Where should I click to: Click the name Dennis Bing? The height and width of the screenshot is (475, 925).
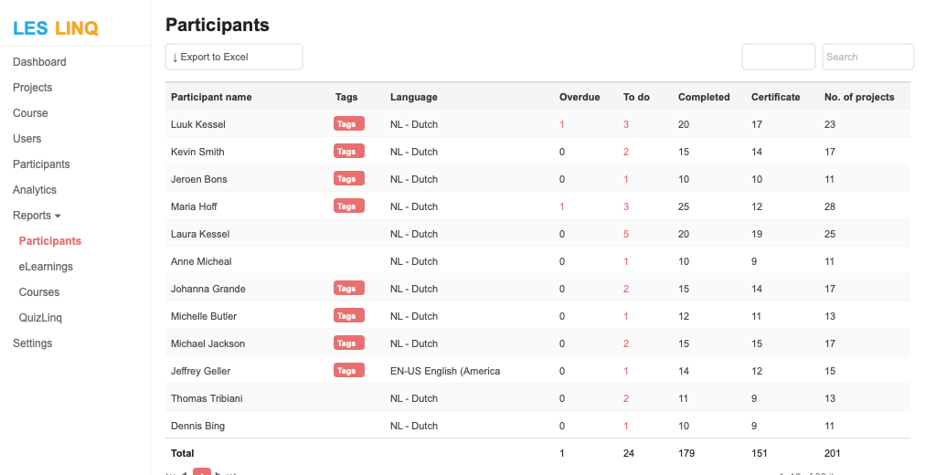pyautogui.click(x=197, y=426)
